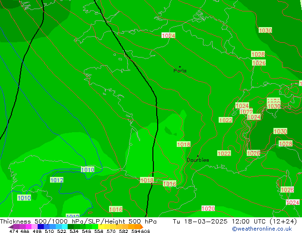Pick the pale pink legend swatch
Image resolution: width=302 pixels, height=233 pixels.
[x=34, y=226]
